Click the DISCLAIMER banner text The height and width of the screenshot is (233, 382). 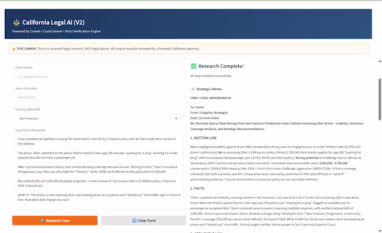pos(108,49)
